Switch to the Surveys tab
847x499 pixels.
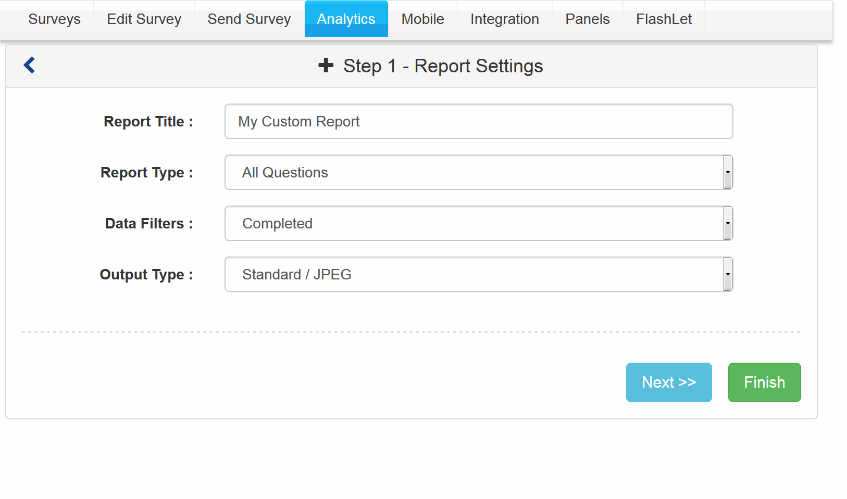54,19
